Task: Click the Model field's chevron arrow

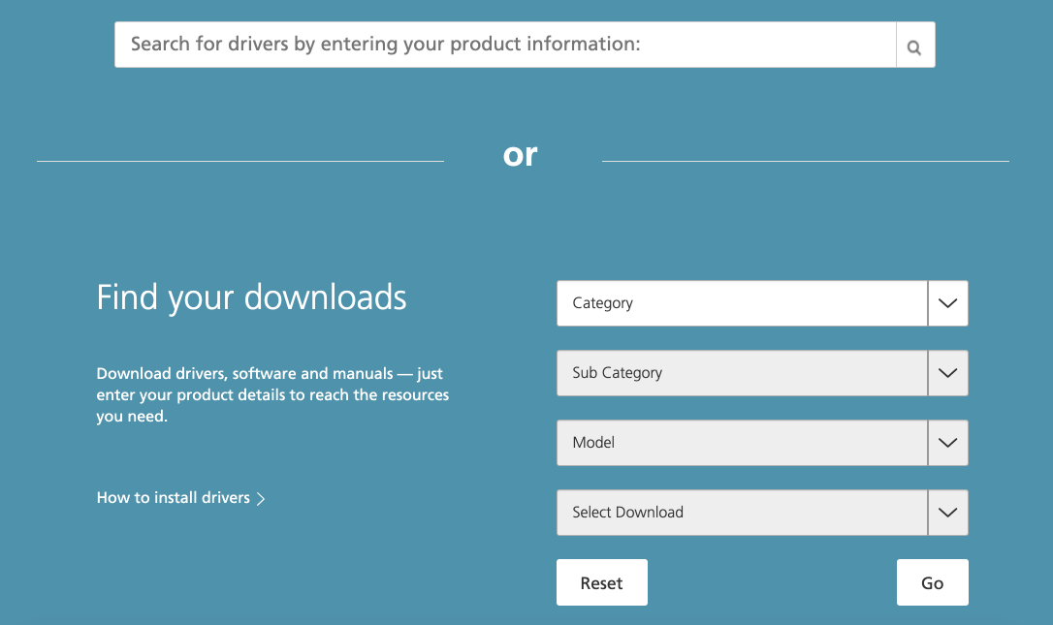Action: click(947, 442)
